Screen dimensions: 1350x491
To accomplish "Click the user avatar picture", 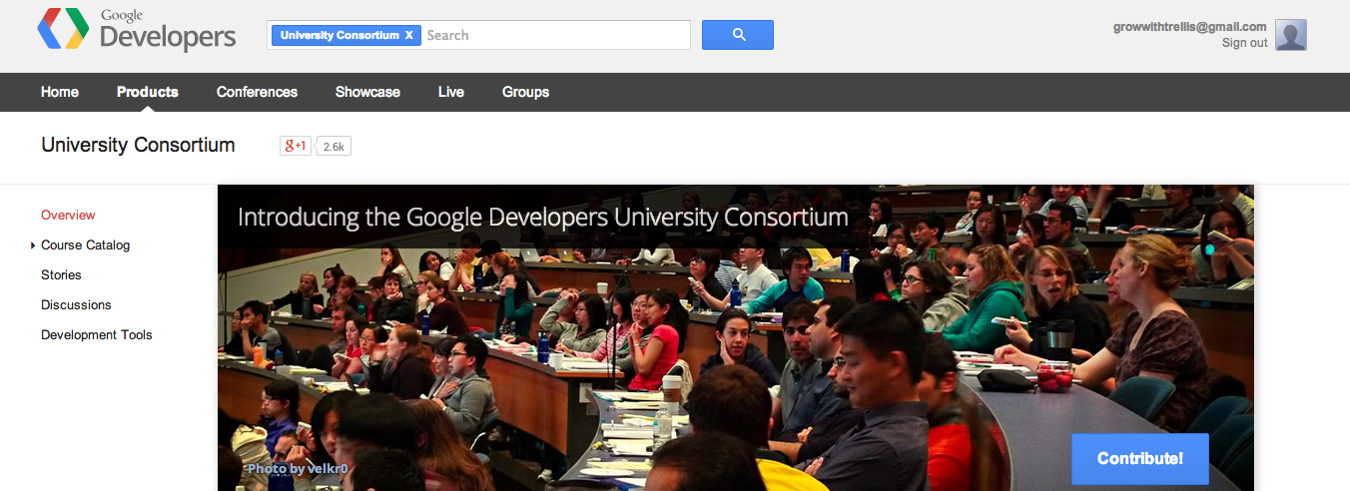I will (x=1291, y=35).
